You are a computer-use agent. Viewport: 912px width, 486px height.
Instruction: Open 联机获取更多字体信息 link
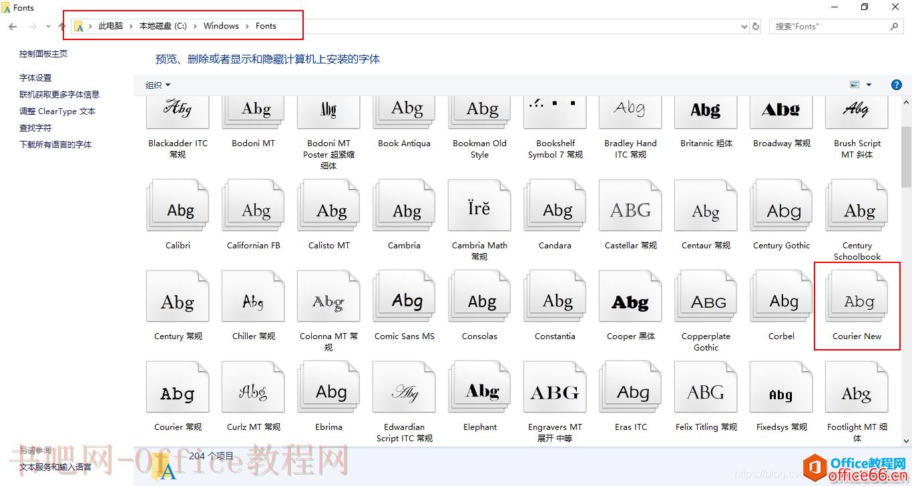pos(59,95)
